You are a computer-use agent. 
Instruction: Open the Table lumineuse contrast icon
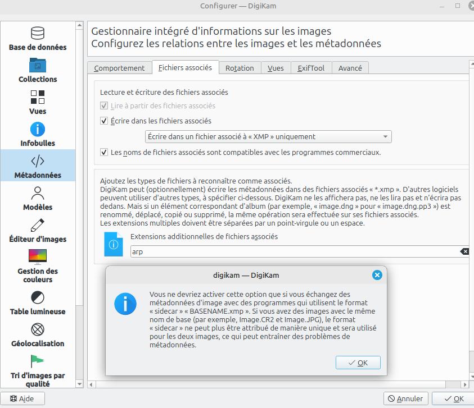coord(38,297)
